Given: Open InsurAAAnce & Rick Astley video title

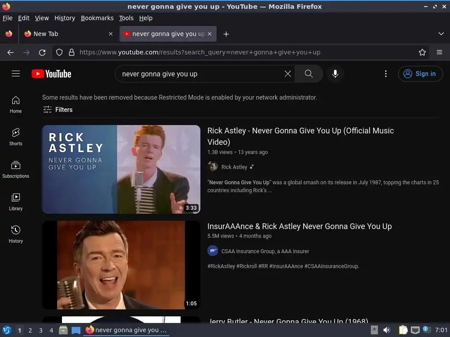Looking at the screenshot, I should [x=299, y=226].
